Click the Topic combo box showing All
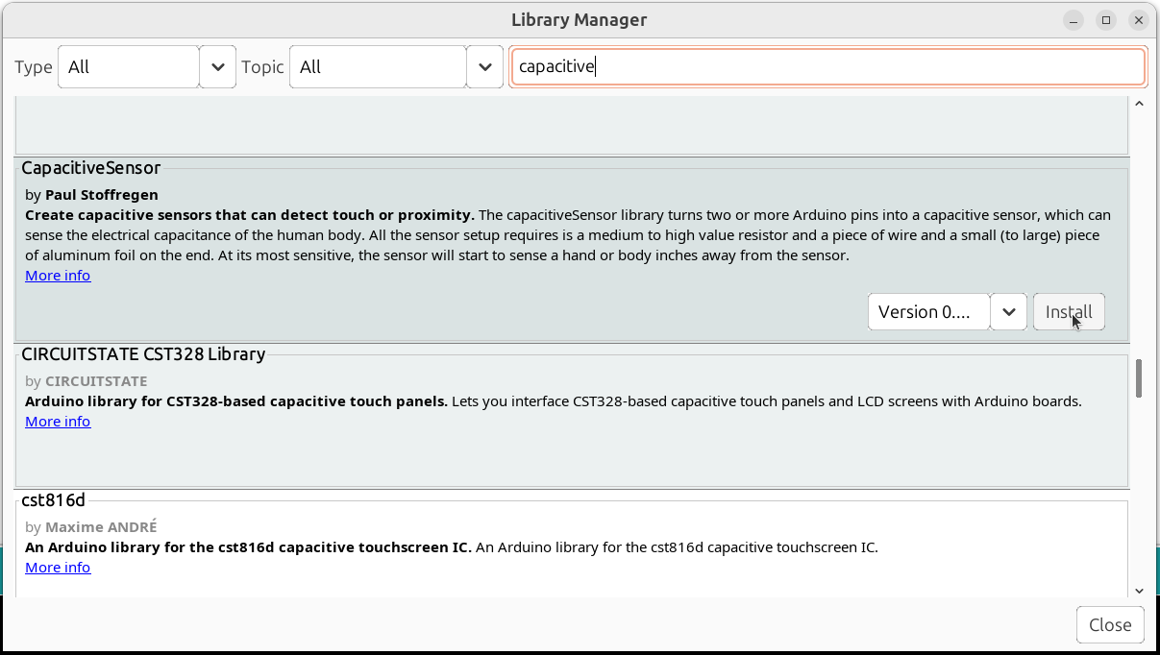Screen dimensions: 1160x655 [378, 67]
